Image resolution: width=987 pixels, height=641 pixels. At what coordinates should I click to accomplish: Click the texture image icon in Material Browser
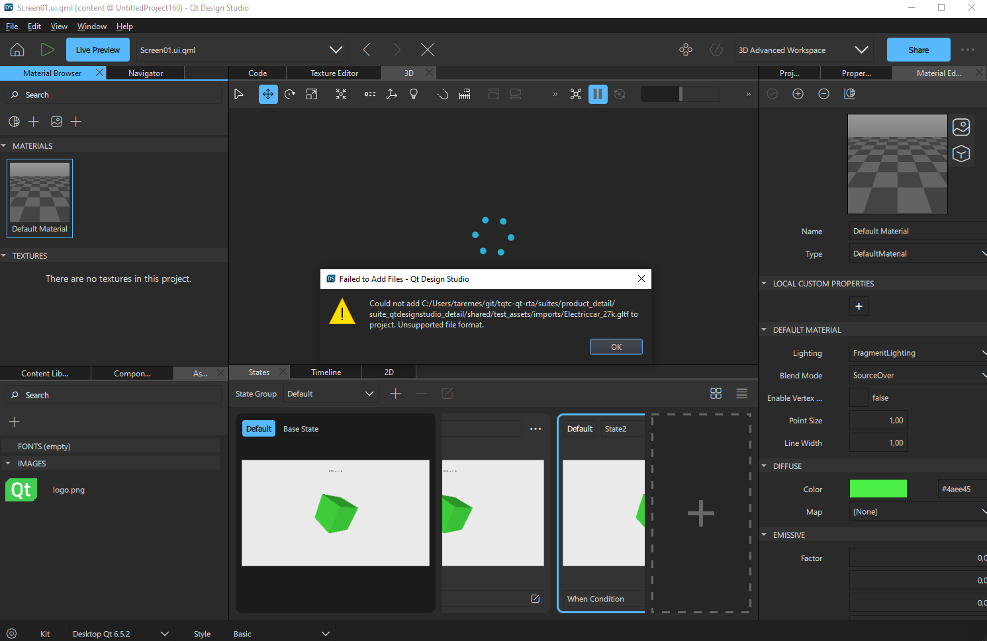(x=57, y=122)
